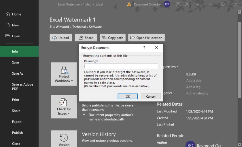Click the Share button beside Upload
This screenshot has height=147, width=242.
pos(86,38)
